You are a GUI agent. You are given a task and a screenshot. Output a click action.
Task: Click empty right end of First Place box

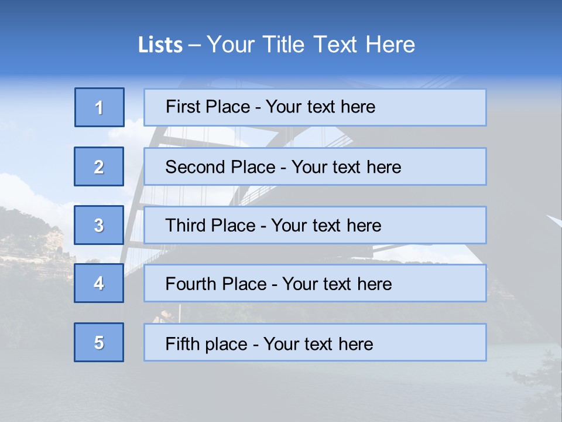coord(445,107)
